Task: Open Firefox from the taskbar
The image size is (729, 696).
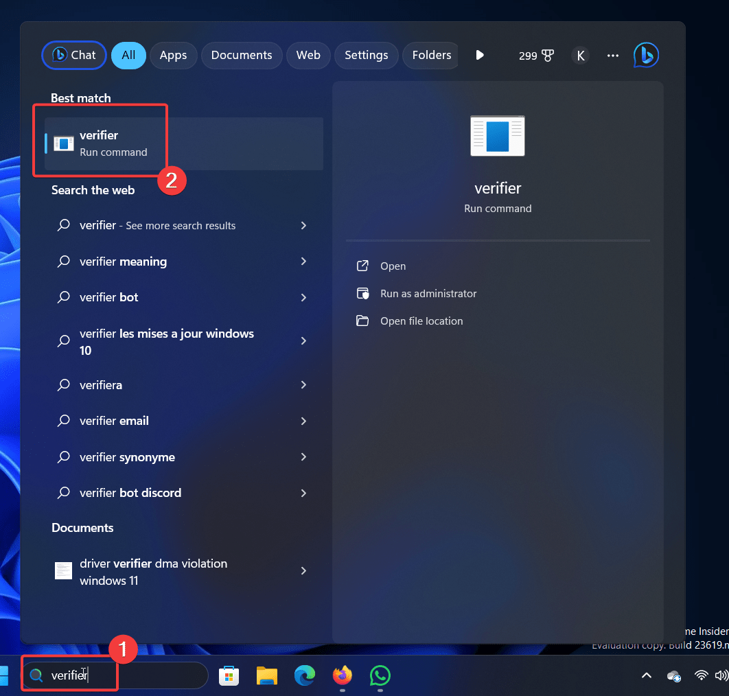Action: (343, 675)
